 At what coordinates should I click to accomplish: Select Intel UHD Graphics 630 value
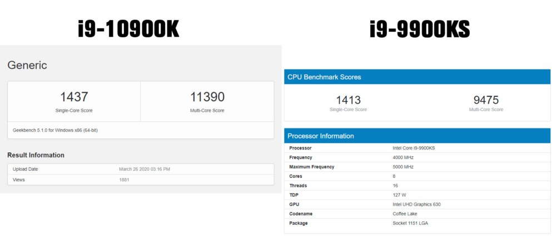416,204
